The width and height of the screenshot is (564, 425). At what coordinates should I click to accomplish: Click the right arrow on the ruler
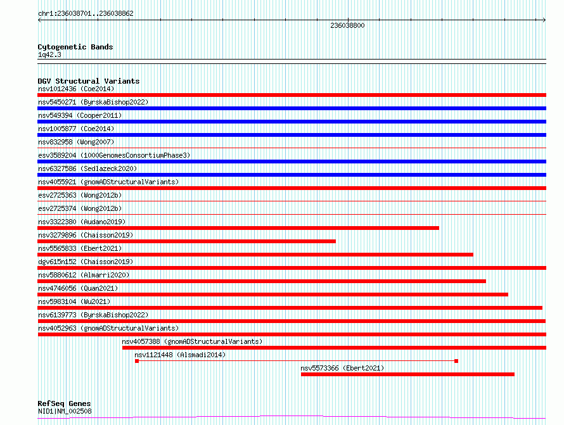tap(544, 20)
